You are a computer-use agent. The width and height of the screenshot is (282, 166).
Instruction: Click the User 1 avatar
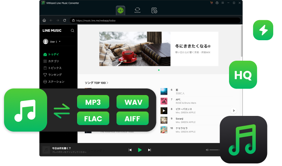click(x=46, y=42)
